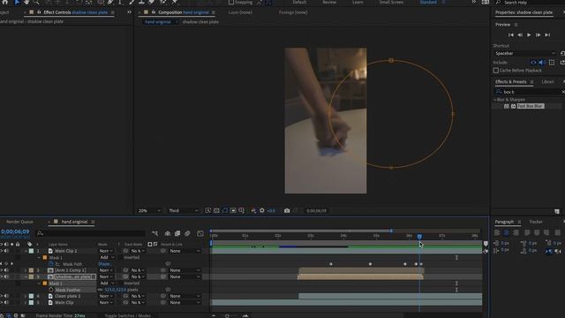Select the Hand tool
The height and width of the screenshot is (318, 565).
point(26,2)
